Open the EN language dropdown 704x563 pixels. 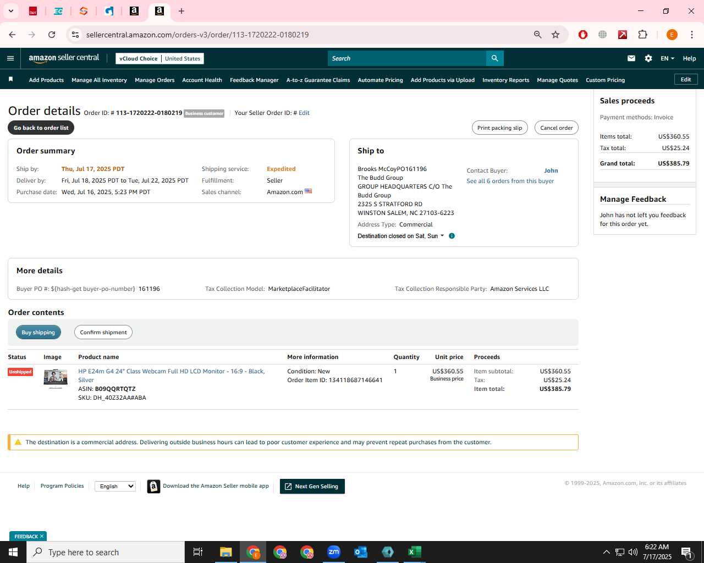[667, 58]
